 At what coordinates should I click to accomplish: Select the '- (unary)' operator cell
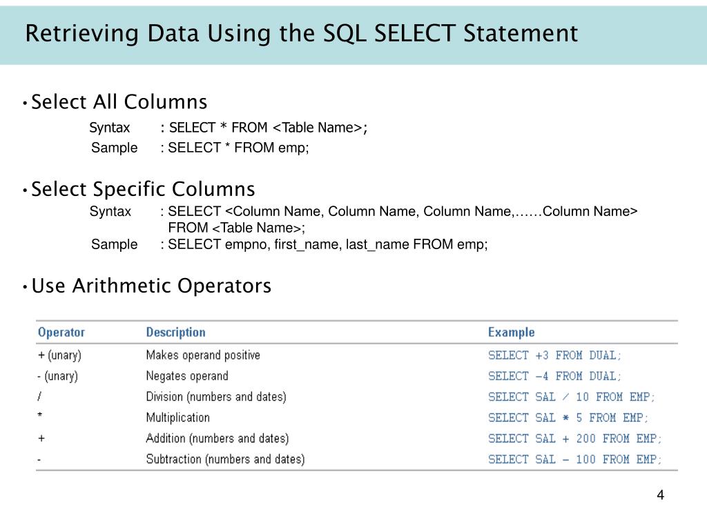(x=58, y=376)
